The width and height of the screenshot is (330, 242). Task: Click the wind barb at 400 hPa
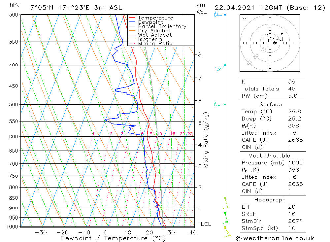click(x=220, y=68)
